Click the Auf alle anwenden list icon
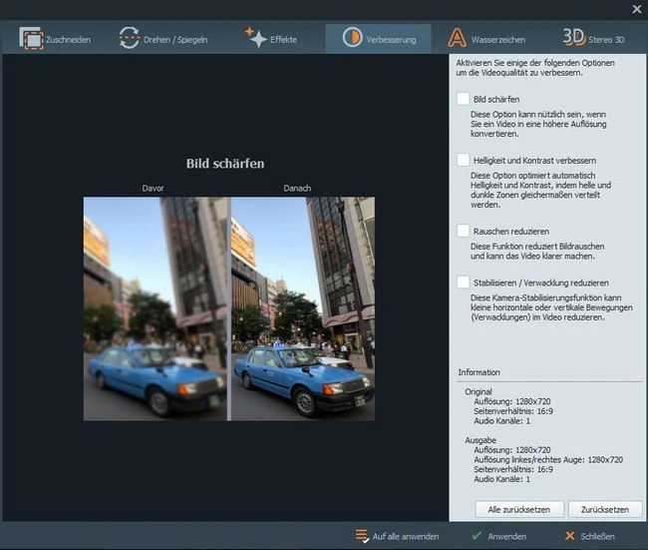Viewport: 648px width, 550px height. click(362, 535)
